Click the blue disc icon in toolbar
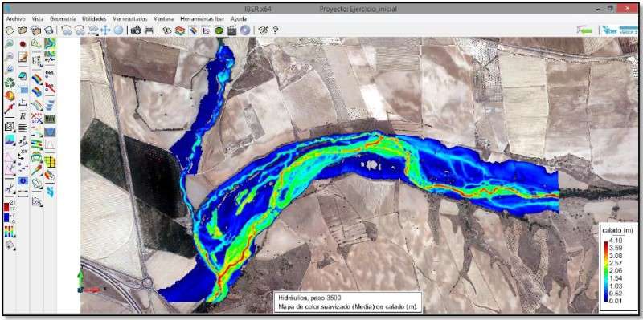The height and width of the screenshot is (320, 643). point(245,30)
